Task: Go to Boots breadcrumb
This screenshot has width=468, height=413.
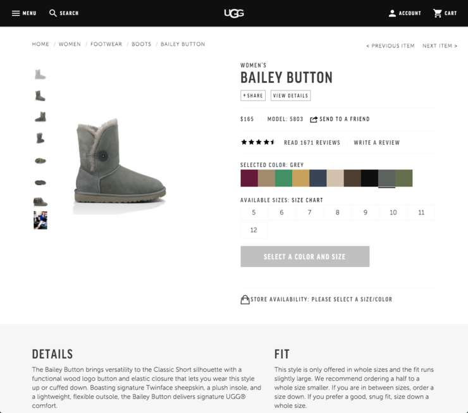Action: tap(142, 44)
